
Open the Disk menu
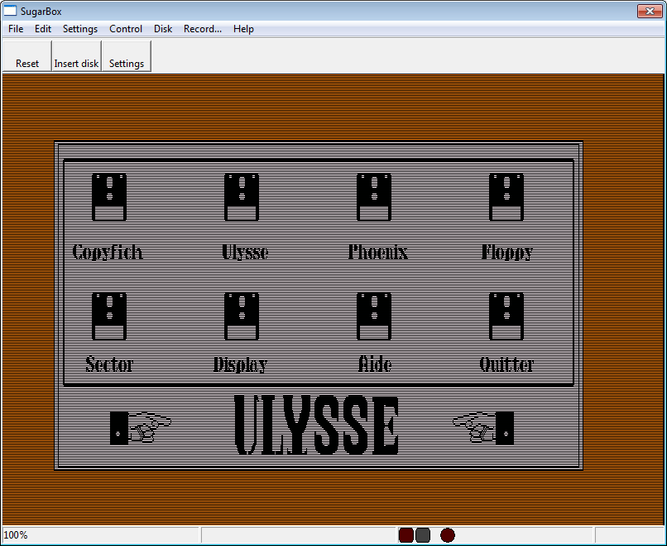(163, 29)
